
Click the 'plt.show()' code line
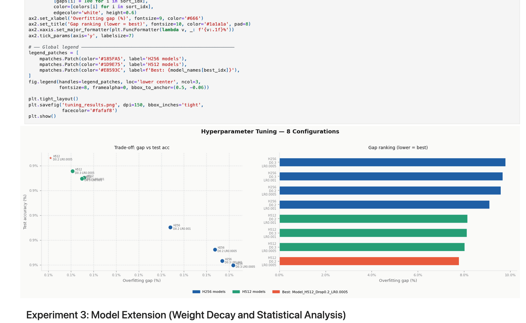(x=42, y=116)
